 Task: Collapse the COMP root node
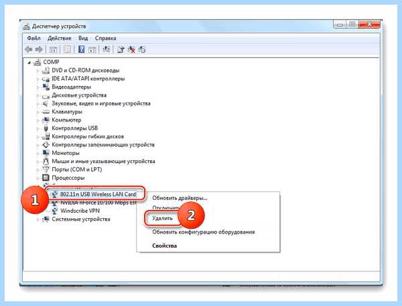click(29, 62)
